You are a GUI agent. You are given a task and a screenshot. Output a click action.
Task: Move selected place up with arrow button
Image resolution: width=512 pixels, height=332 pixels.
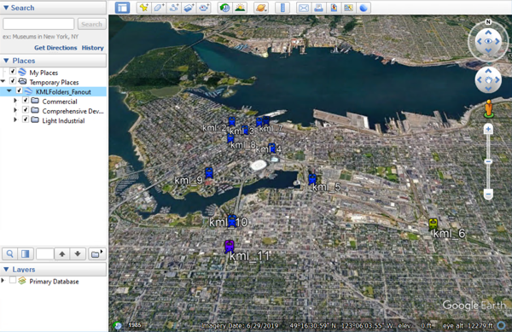coord(62,253)
